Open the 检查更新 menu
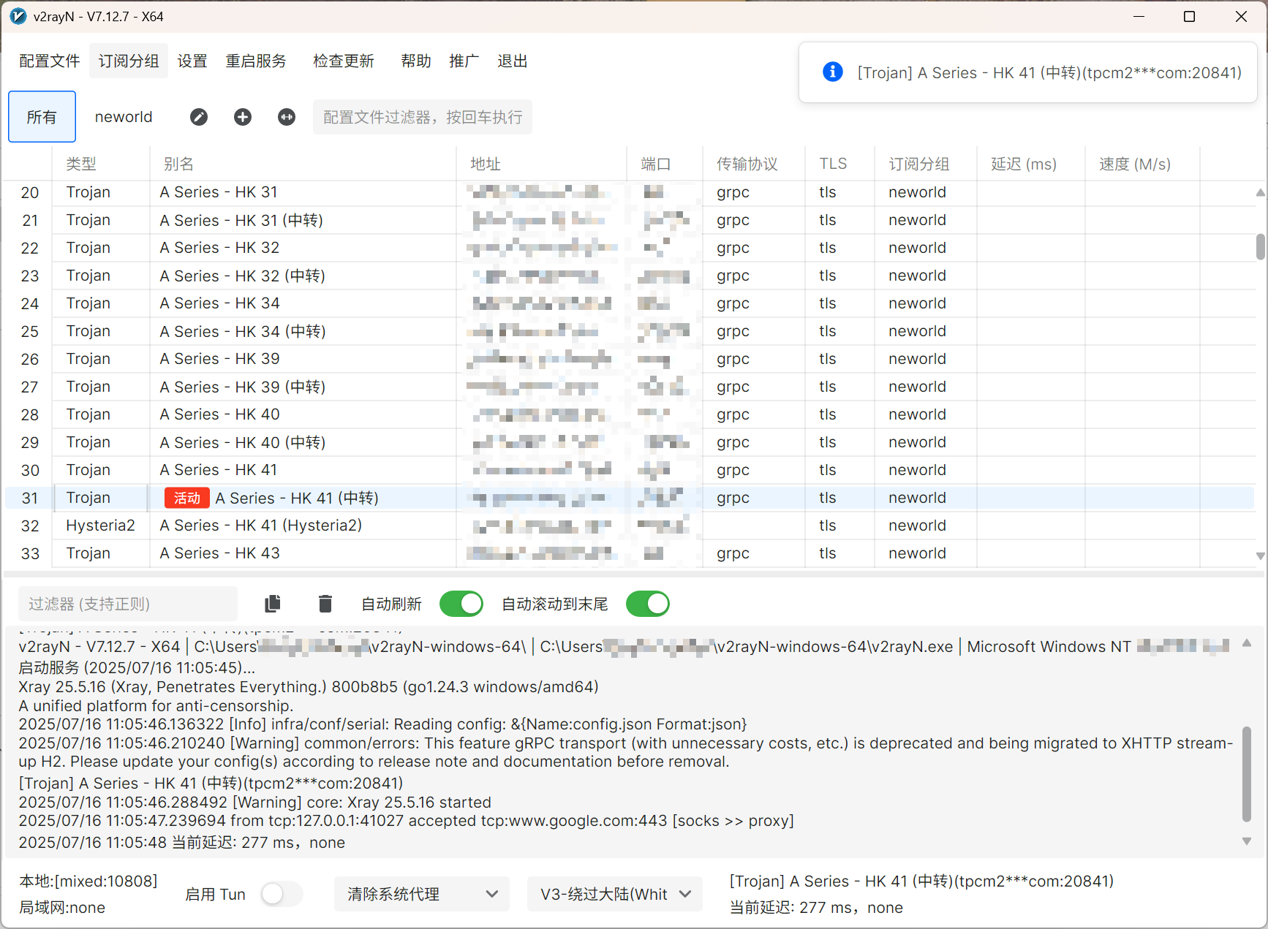 tap(344, 61)
